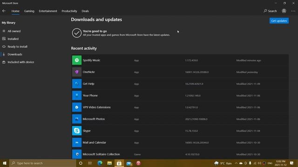This screenshot has height=167, width=298.
Task: Click the Microsoft Photos app icon
Action: click(76, 119)
